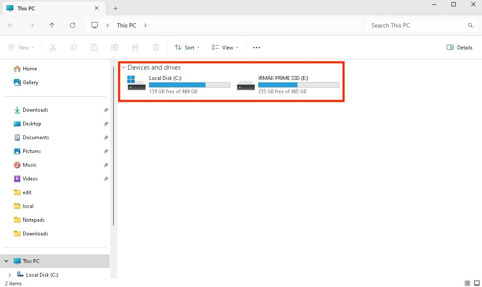
Task: Click the Copy toolbar icon
Action: click(x=74, y=47)
